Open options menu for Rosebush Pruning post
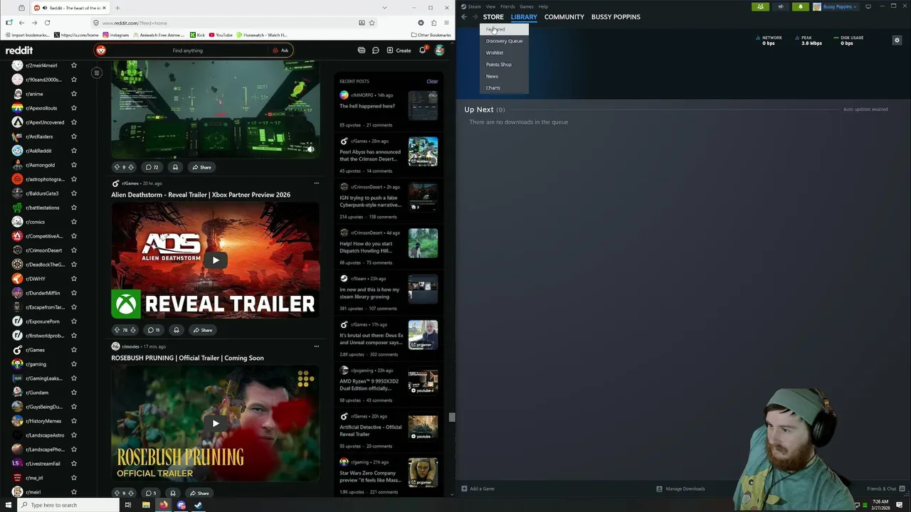This screenshot has height=512, width=911. pos(317,346)
